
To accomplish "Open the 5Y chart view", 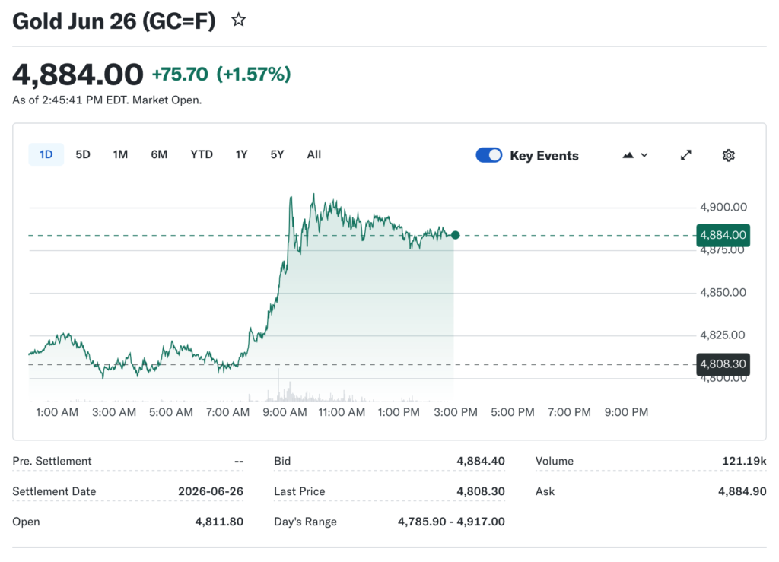I will pos(277,154).
